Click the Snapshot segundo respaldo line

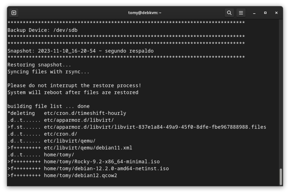(x=80, y=51)
